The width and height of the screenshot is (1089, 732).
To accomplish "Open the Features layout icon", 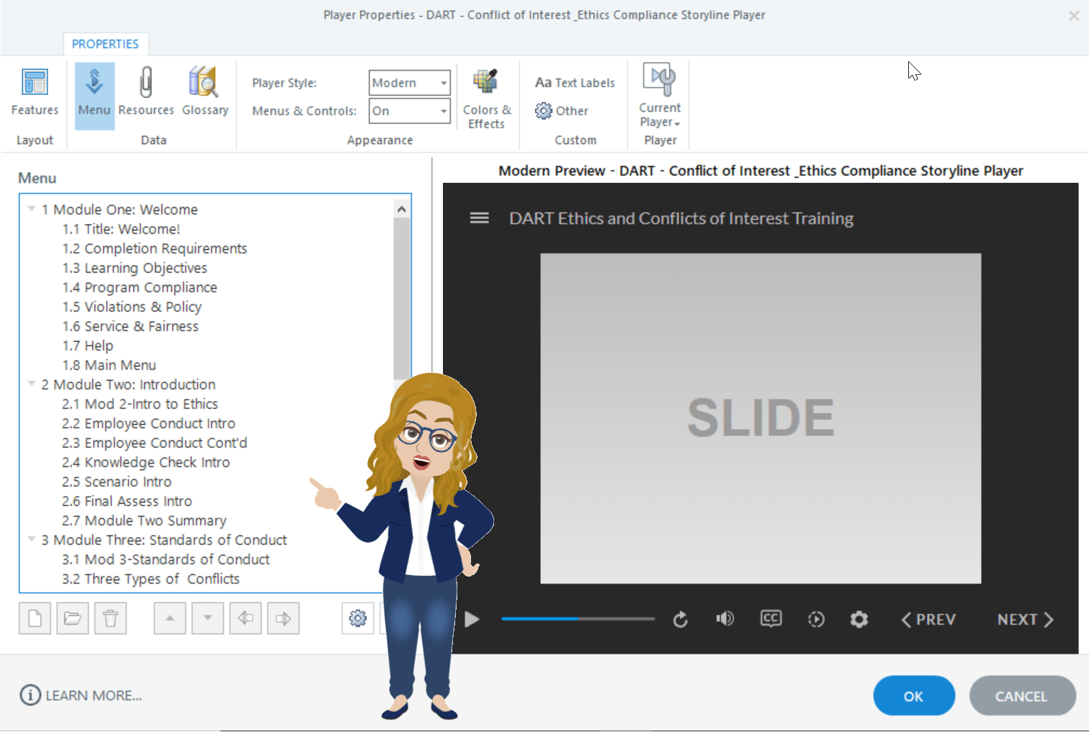I will 35,93.
